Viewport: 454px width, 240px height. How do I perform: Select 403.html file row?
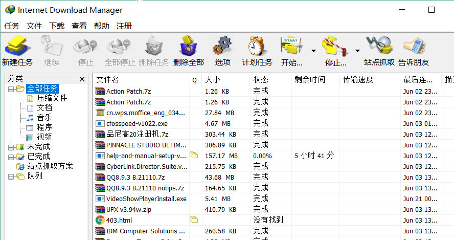point(274,220)
